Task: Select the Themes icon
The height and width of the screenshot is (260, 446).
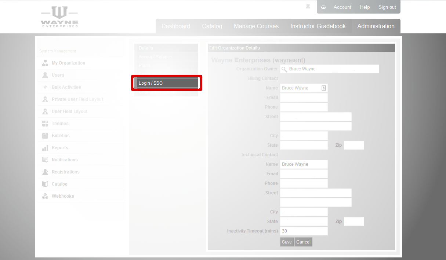Action: click(61, 123)
